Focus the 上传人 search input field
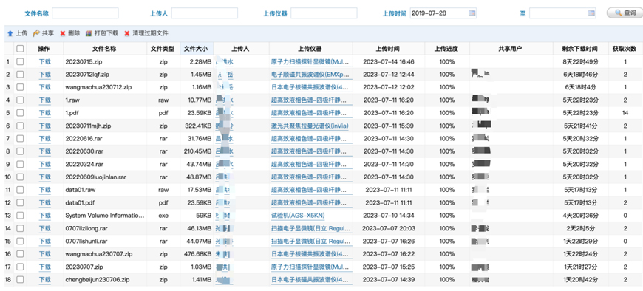 (205, 13)
